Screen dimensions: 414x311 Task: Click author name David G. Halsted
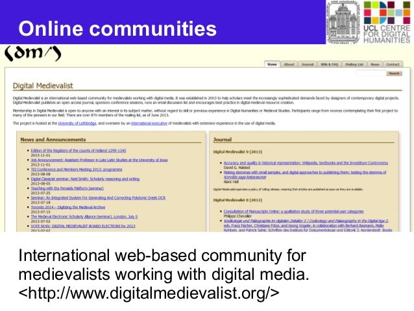(x=237, y=168)
